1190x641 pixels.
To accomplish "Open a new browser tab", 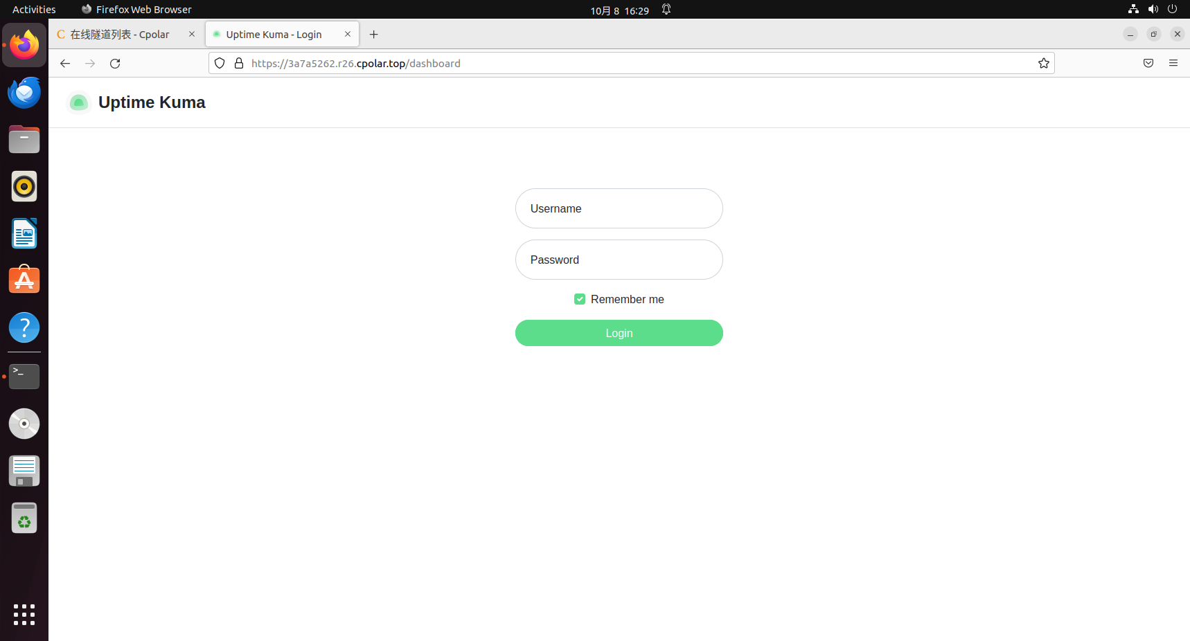I will click(x=374, y=34).
